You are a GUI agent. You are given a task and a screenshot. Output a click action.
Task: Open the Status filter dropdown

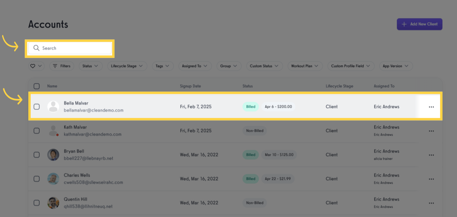tap(90, 66)
